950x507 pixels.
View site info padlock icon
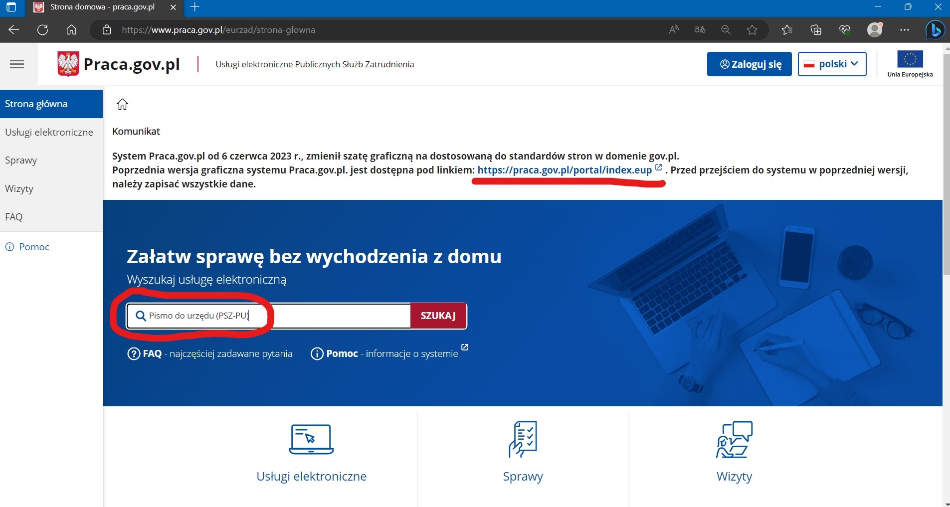click(x=107, y=30)
